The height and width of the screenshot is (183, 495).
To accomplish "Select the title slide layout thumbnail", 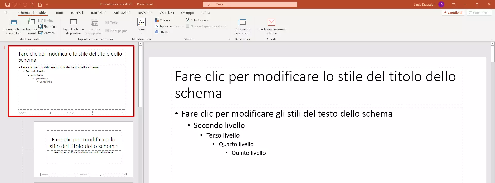I will (83, 149).
